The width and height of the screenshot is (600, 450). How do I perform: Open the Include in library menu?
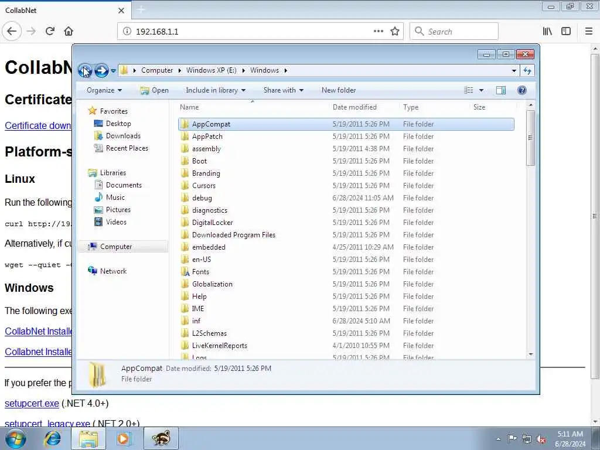click(216, 90)
